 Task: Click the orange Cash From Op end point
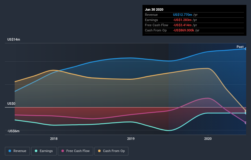(246, 111)
